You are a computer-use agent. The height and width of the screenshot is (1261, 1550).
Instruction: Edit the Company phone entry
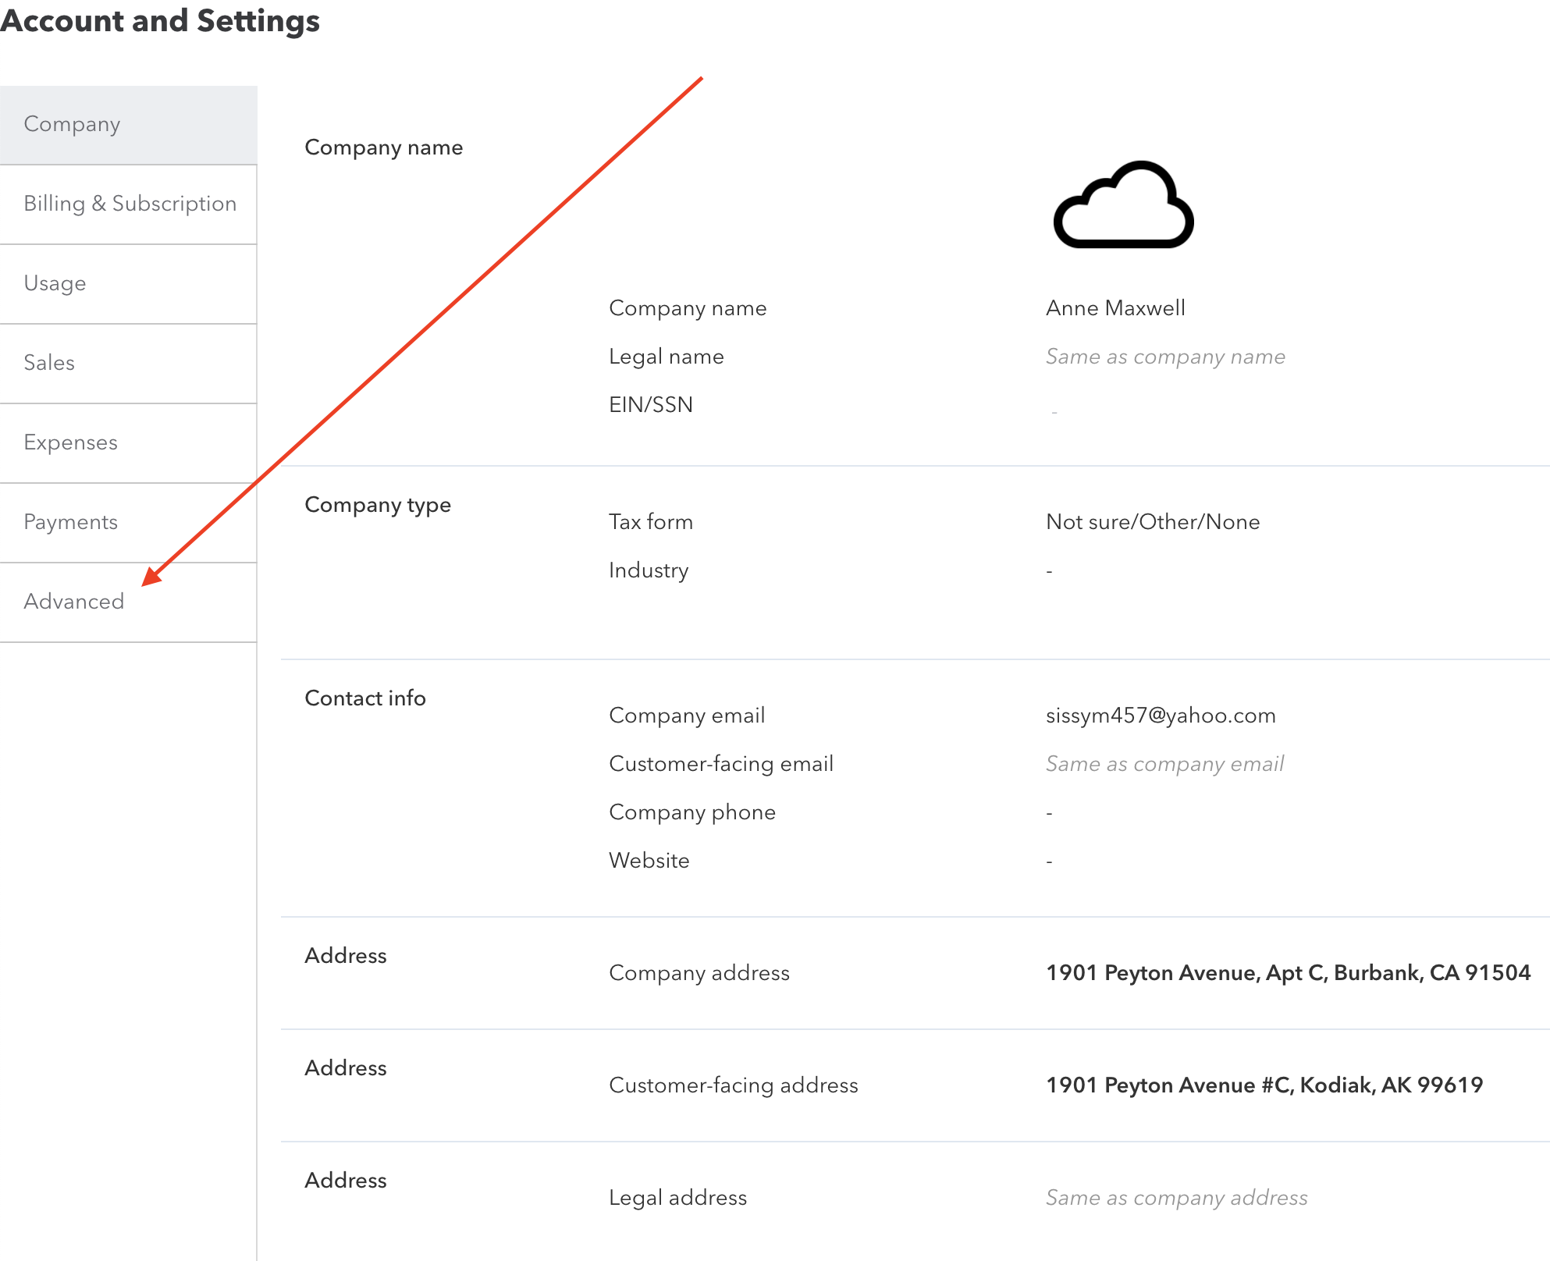click(x=1049, y=812)
